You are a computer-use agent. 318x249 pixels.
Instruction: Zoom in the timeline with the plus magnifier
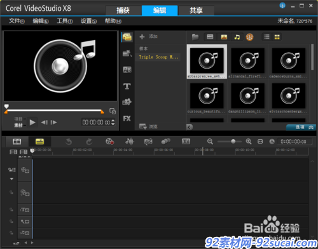249,142
